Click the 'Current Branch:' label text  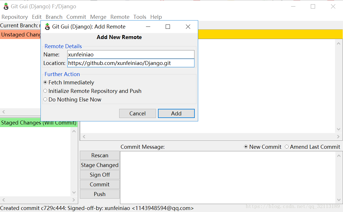click(x=19, y=25)
